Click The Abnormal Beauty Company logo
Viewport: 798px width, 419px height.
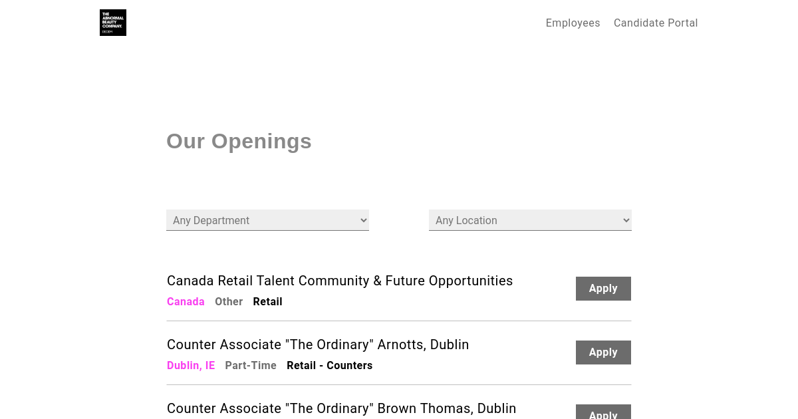point(113,23)
